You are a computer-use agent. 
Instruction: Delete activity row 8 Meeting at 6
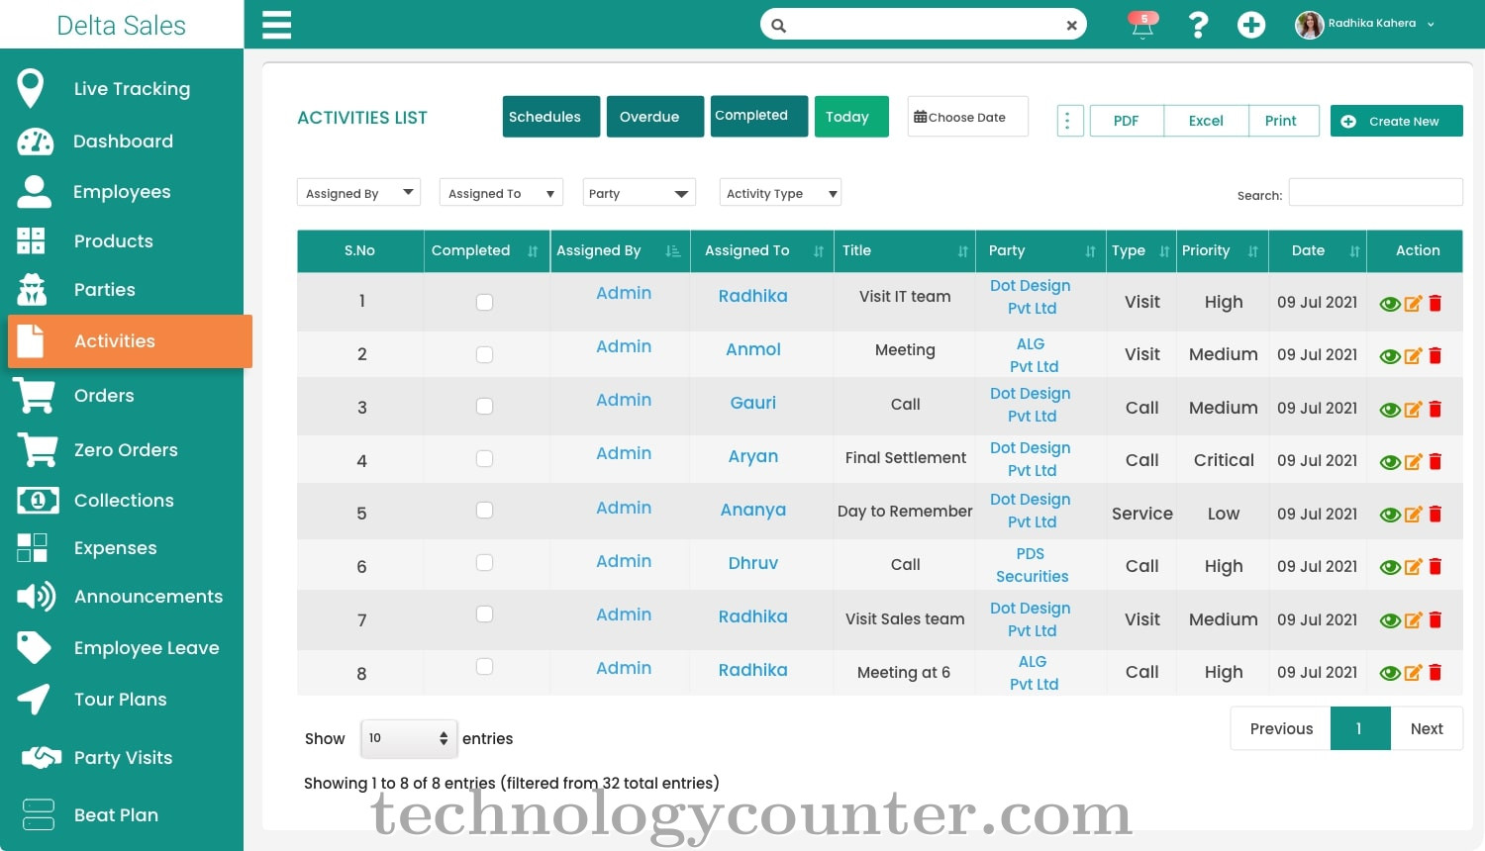tap(1435, 672)
